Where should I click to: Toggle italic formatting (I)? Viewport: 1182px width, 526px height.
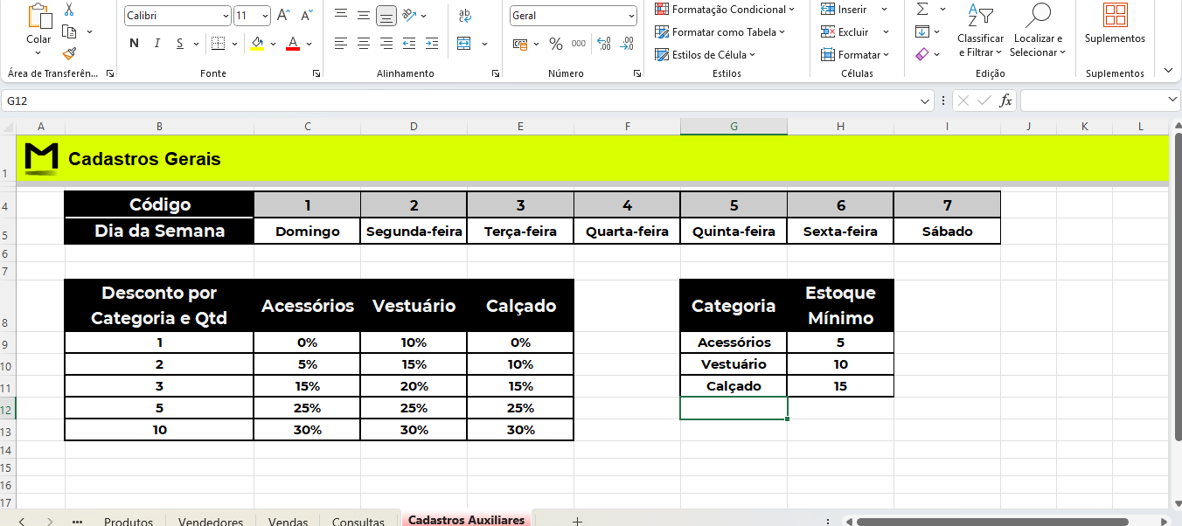click(x=157, y=43)
